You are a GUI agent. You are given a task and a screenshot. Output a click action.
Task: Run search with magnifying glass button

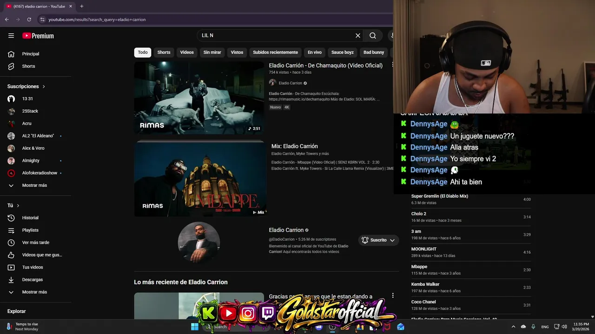373,35
